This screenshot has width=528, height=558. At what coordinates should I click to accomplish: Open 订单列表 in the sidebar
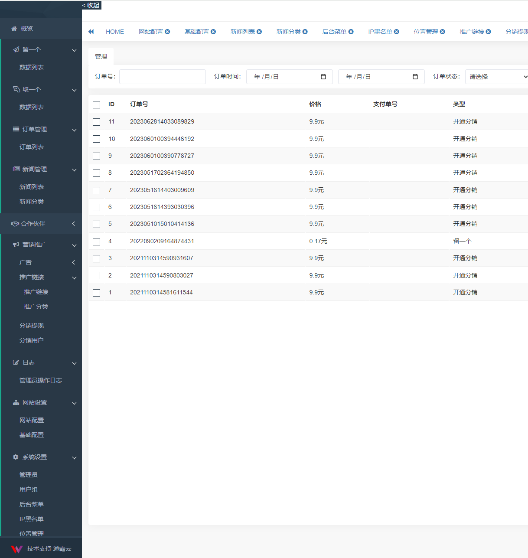coord(32,147)
